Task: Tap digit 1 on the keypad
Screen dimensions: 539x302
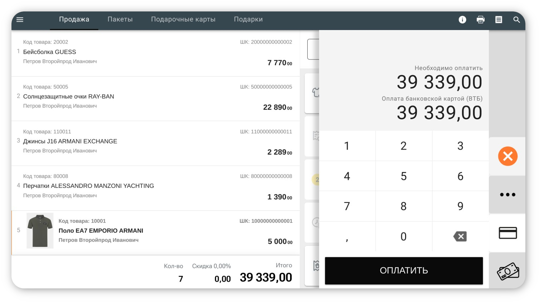Action: (347, 146)
